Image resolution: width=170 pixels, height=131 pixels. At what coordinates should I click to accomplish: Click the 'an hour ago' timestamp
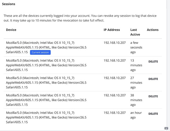(136, 115)
